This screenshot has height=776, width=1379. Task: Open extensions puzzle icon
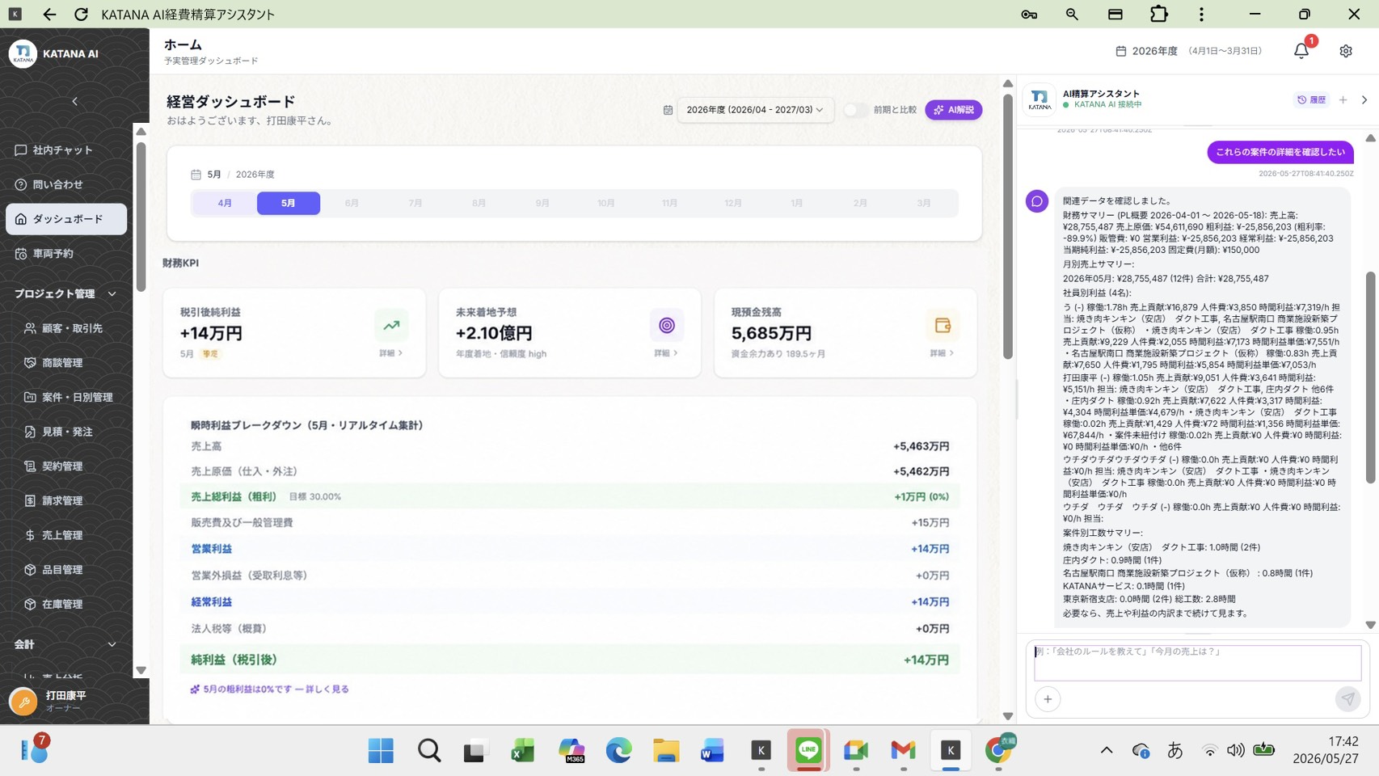tap(1159, 15)
